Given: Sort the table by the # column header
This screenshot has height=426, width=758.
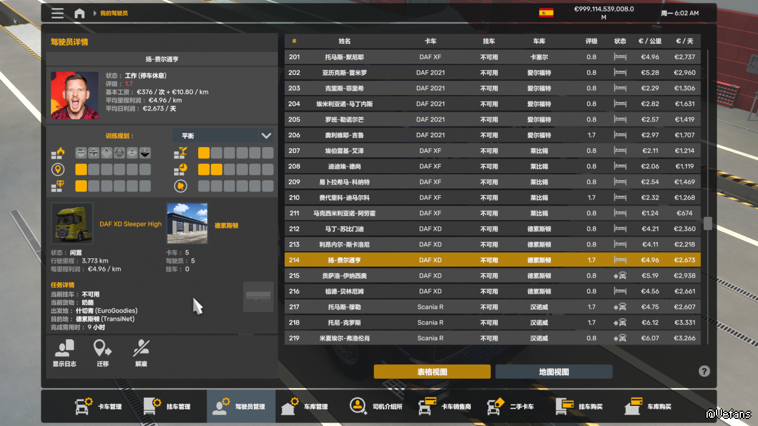Looking at the screenshot, I should (294, 41).
